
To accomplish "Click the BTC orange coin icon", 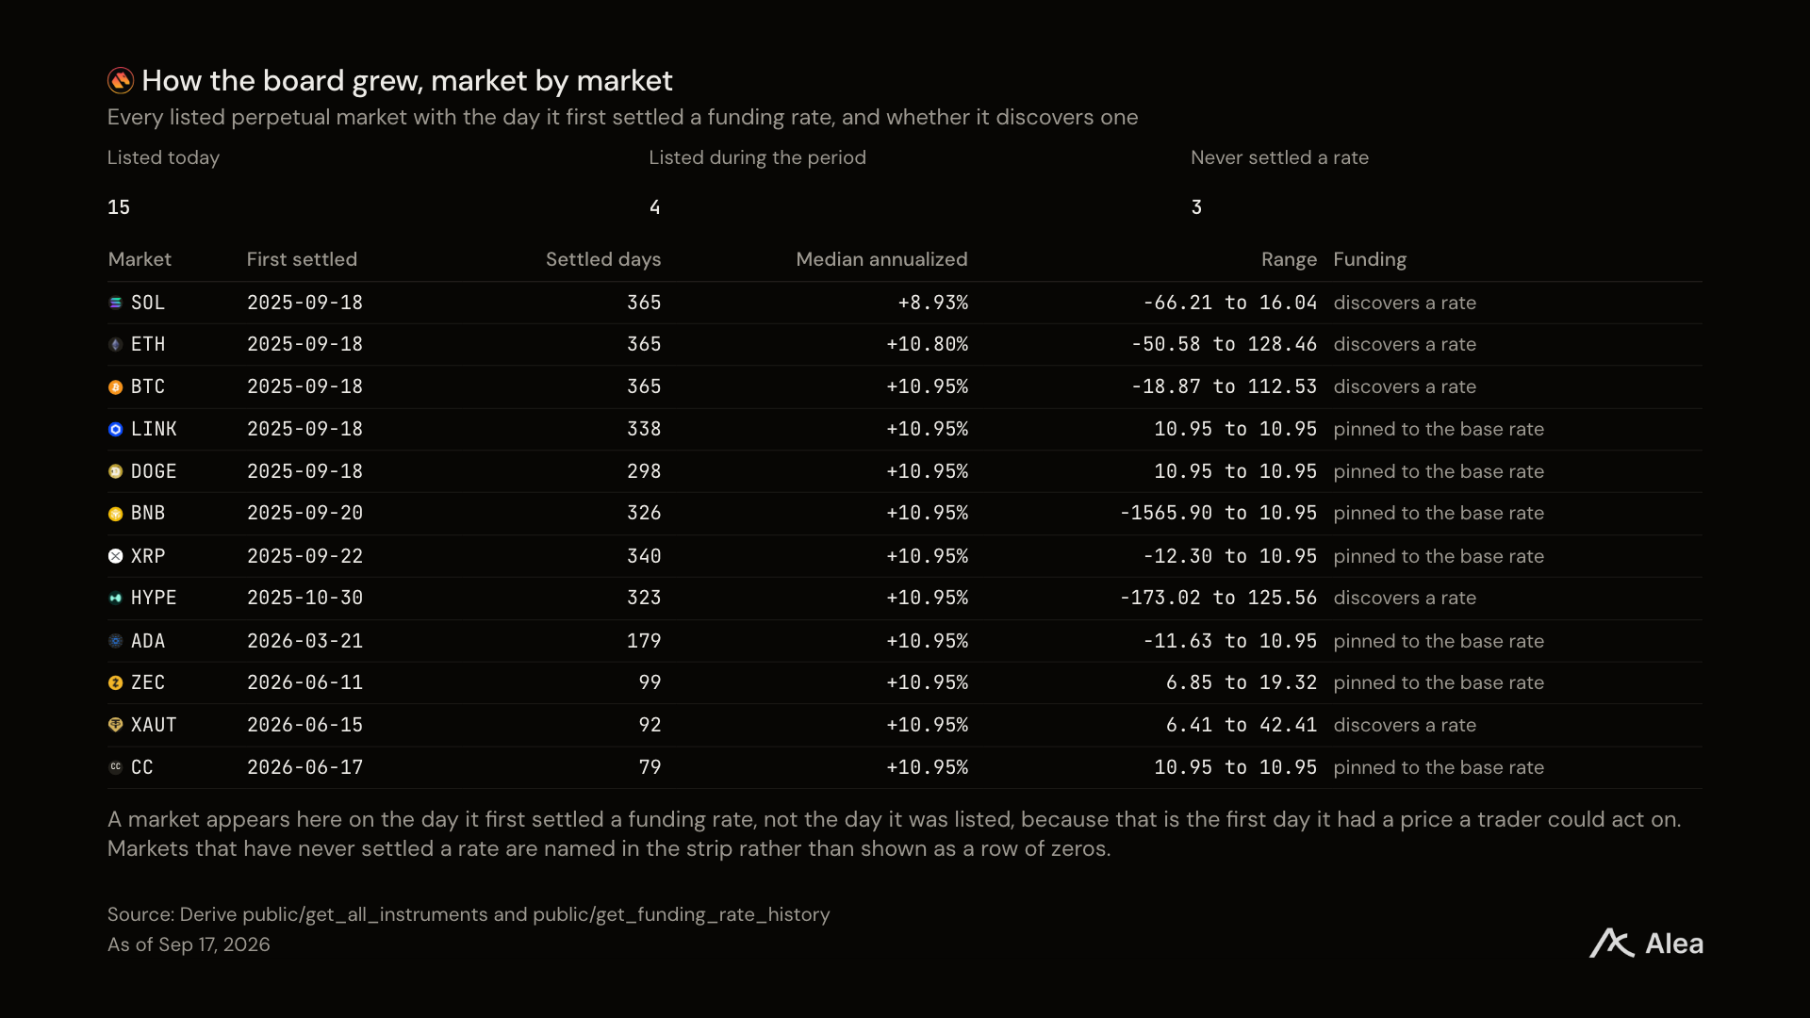I will [x=115, y=387].
